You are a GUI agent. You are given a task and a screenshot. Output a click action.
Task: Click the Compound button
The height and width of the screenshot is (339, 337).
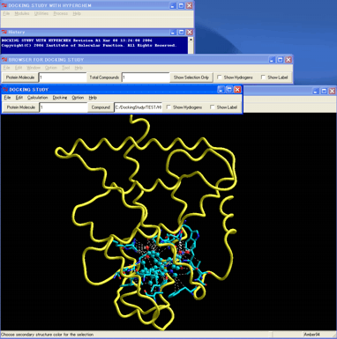[101, 107]
